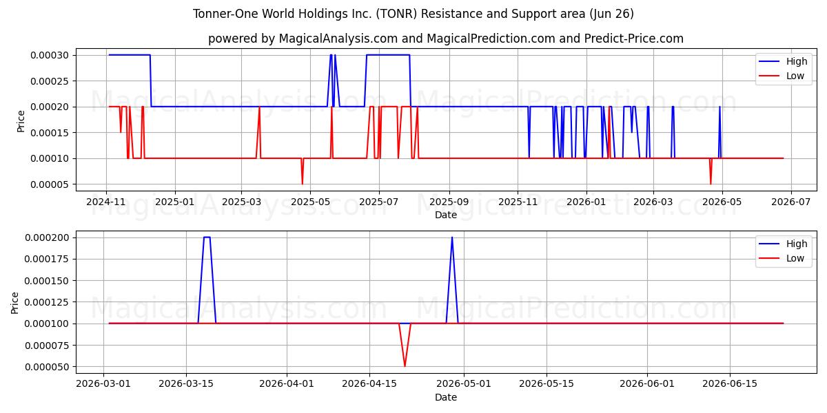
Task: Click the 2026-05-01 tick on bottom chart
Action: coord(464,385)
